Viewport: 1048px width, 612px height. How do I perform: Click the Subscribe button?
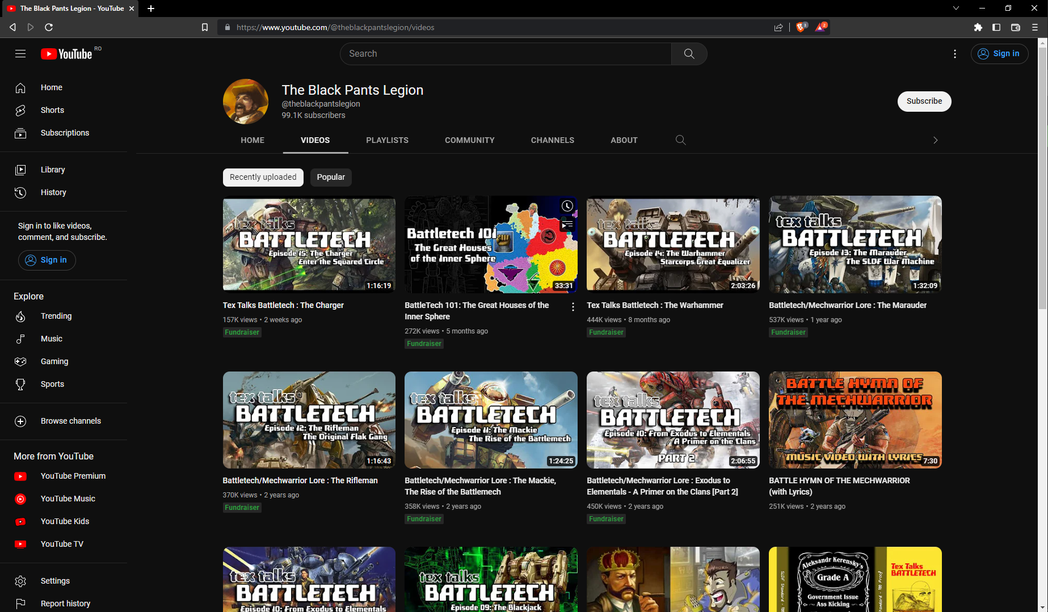click(924, 101)
